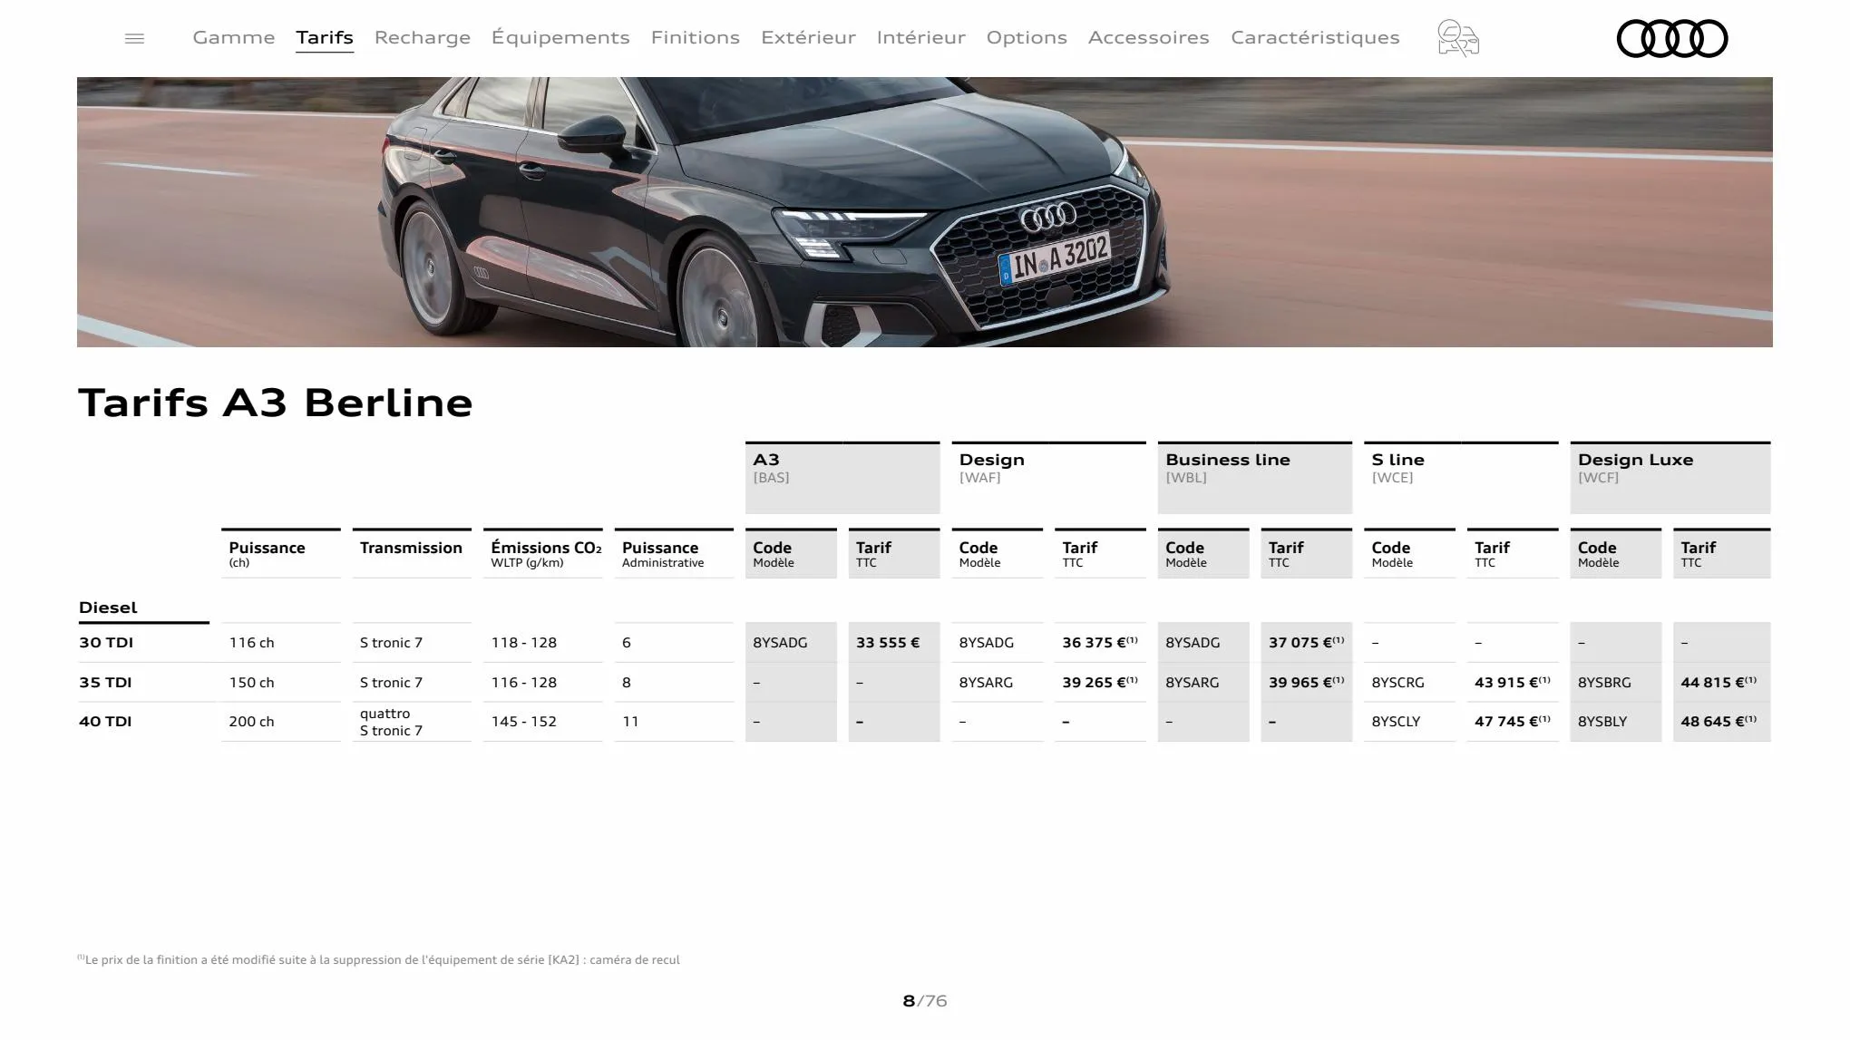
Task: Click the 8/76 page indicator
Action: point(925,1001)
